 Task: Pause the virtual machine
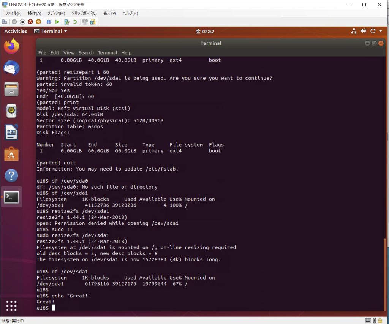pyautogui.click(x=49, y=22)
